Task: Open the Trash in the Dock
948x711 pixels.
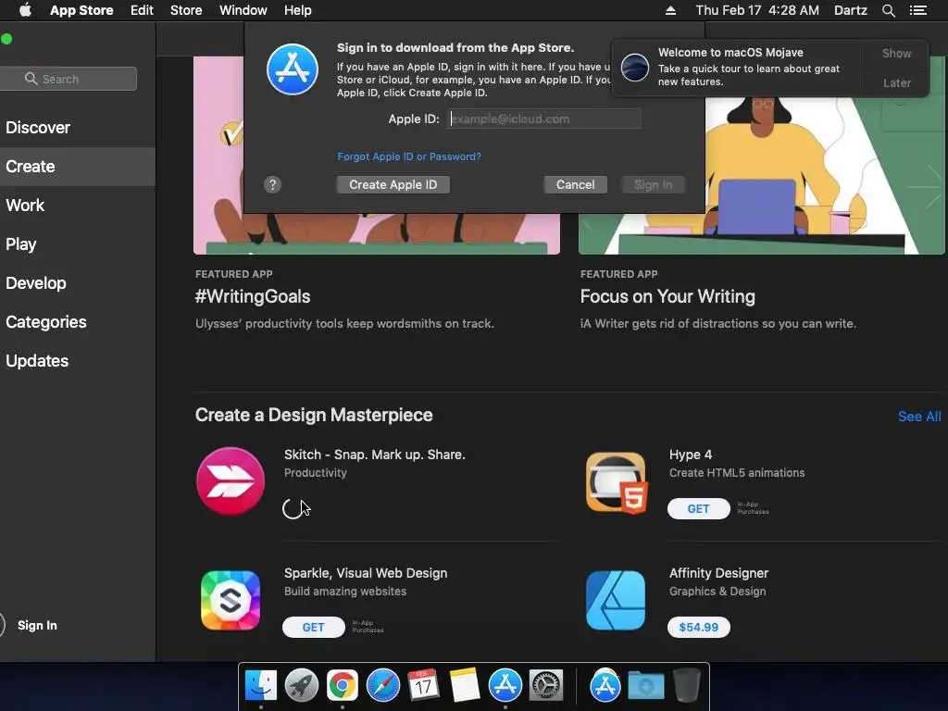Action: pos(686,686)
